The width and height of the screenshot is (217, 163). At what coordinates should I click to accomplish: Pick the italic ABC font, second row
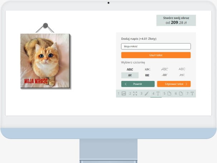tap(164, 75)
